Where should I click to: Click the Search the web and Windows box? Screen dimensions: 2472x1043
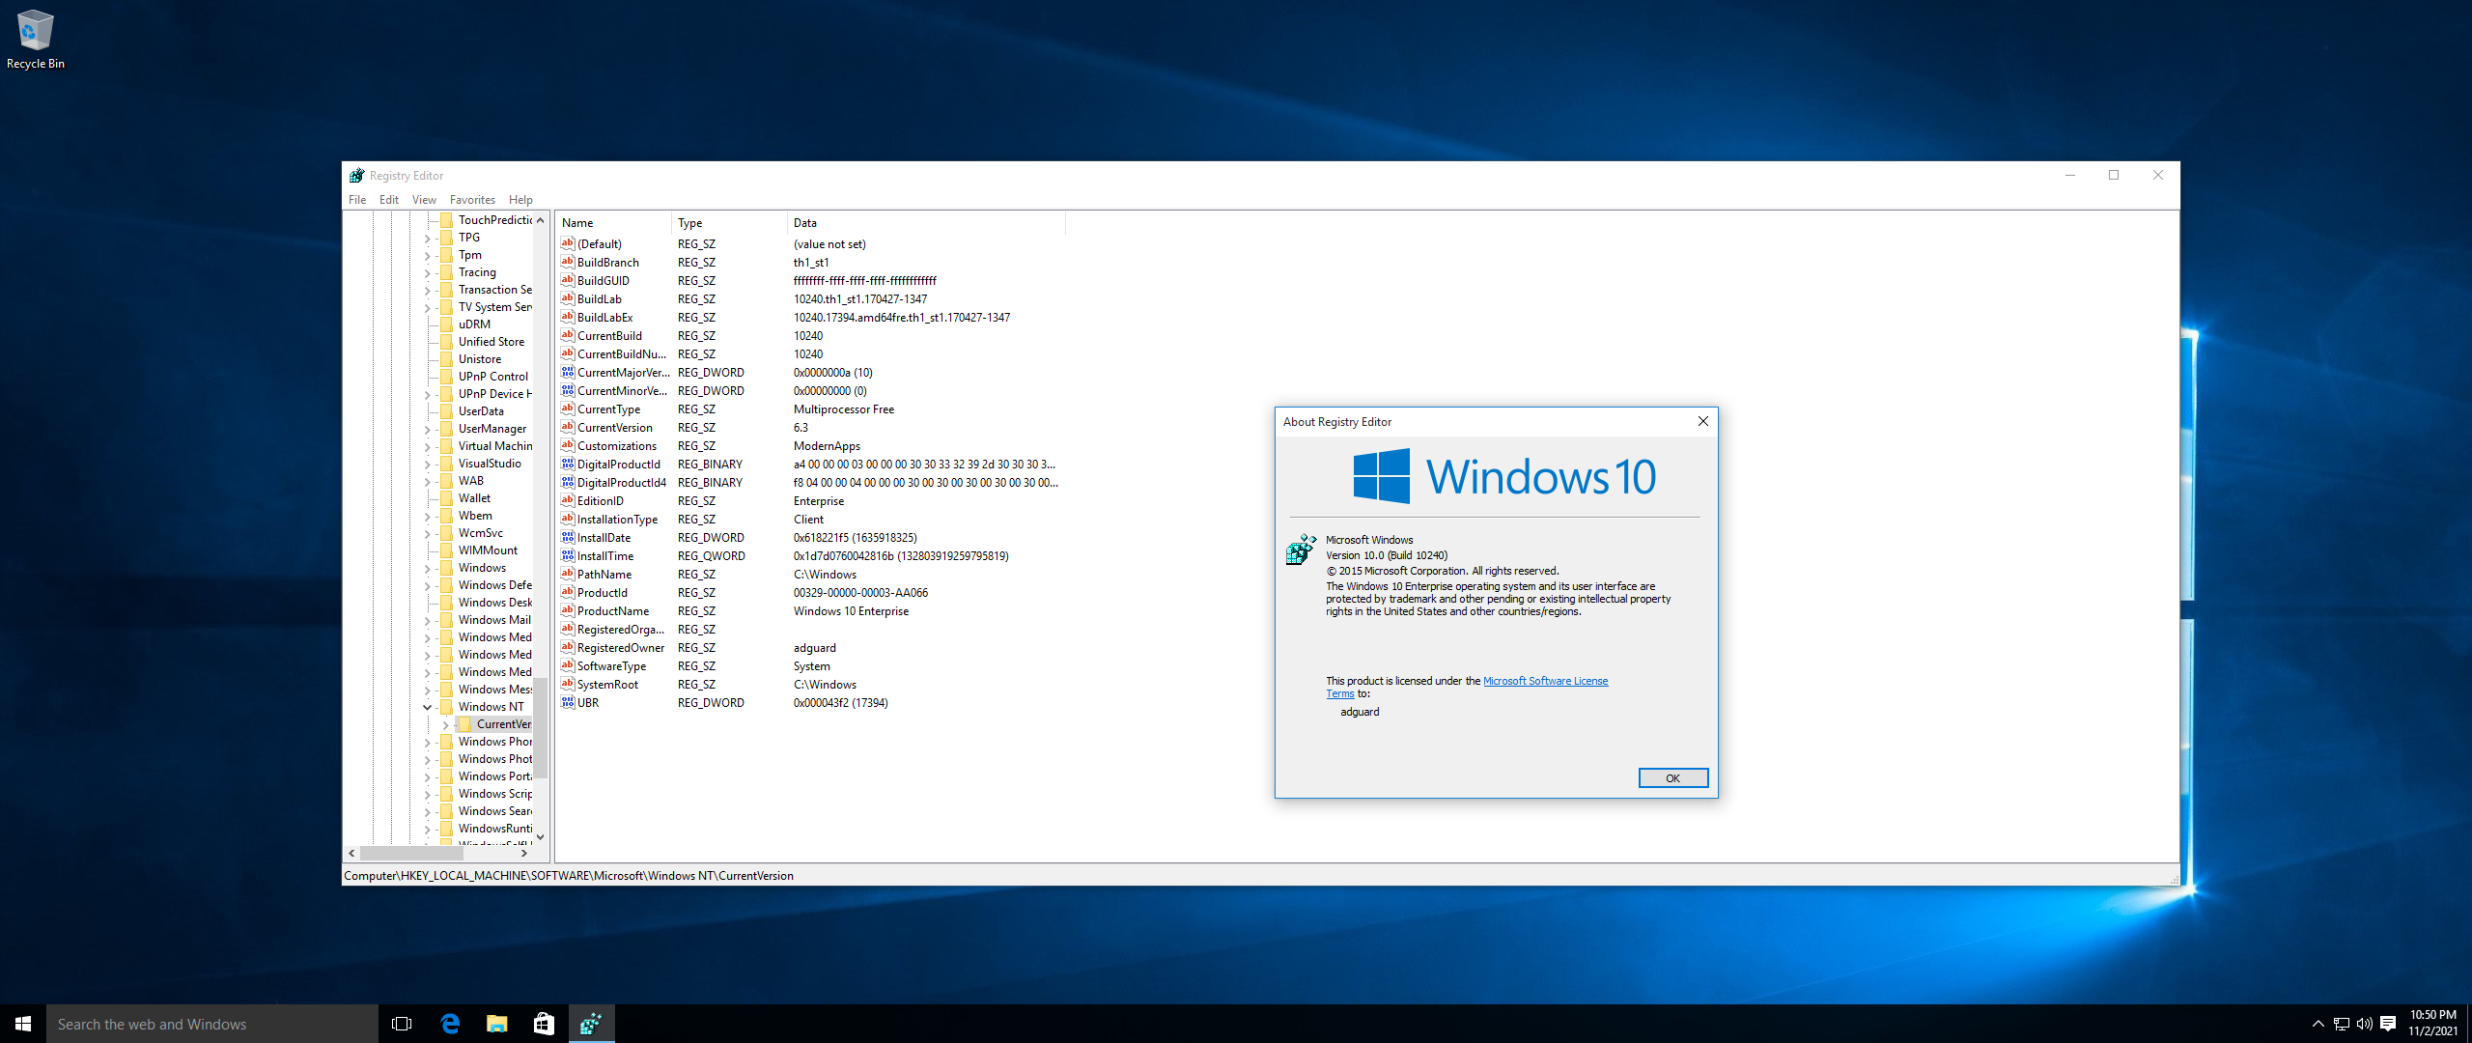[212, 1024]
